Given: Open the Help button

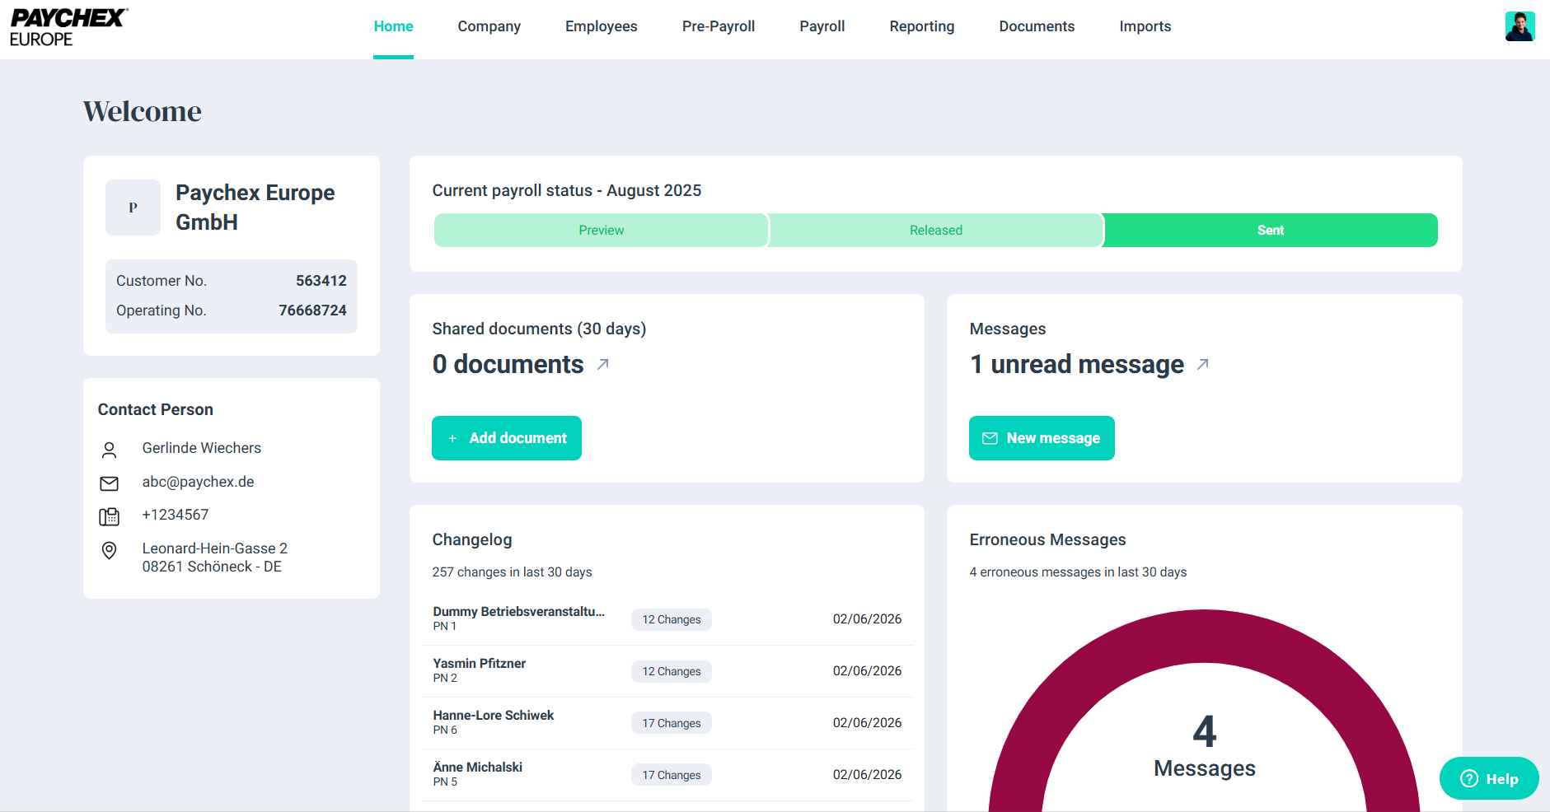Looking at the screenshot, I should pyautogui.click(x=1488, y=778).
